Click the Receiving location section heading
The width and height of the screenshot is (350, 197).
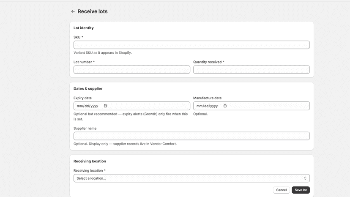coord(90,161)
